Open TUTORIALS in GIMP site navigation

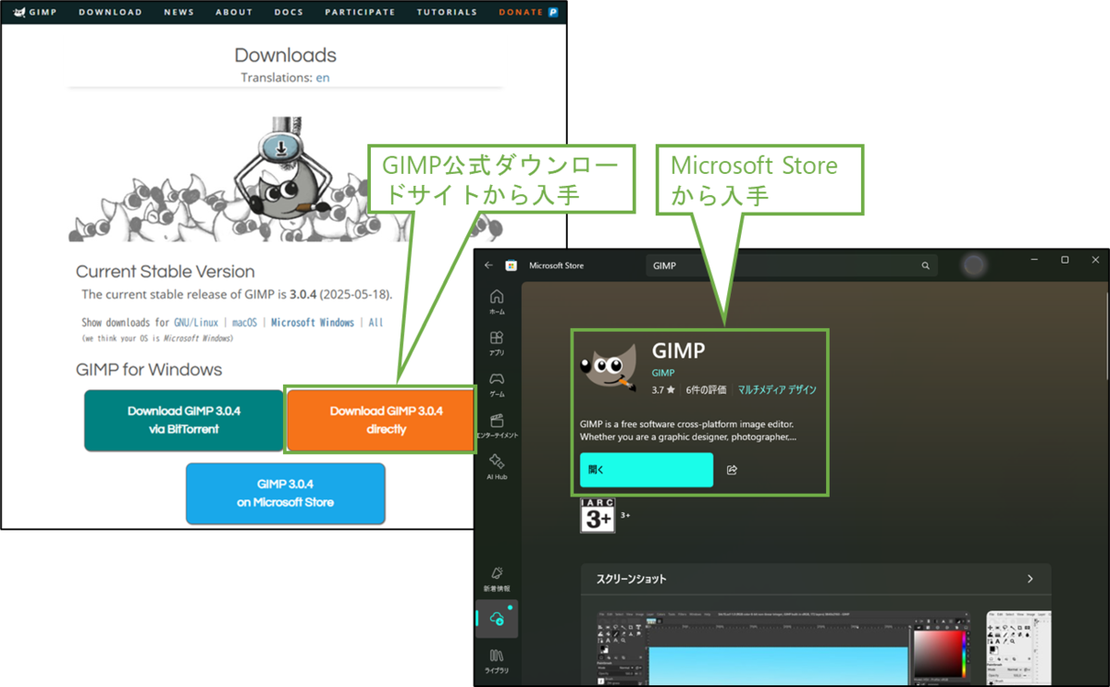pos(447,12)
